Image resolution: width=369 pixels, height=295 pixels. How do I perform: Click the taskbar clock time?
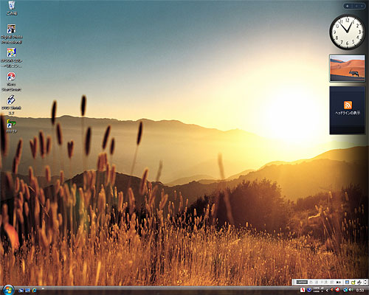click(x=360, y=291)
